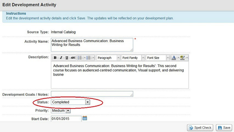This screenshot has height=132, width=234.
Task: Click the Spell Check button
Action: (x=200, y=128)
